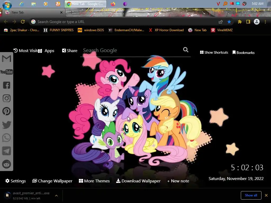The height and width of the screenshot is (203, 271).
Task: Open Twitter sidebar shortcut
Action: pyautogui.click(x=7, y=125)
